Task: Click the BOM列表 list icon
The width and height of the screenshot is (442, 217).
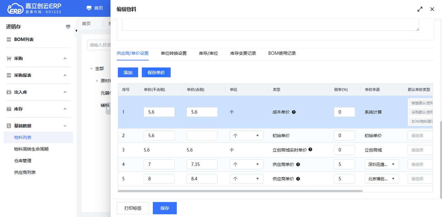Action: coord(9,40)
